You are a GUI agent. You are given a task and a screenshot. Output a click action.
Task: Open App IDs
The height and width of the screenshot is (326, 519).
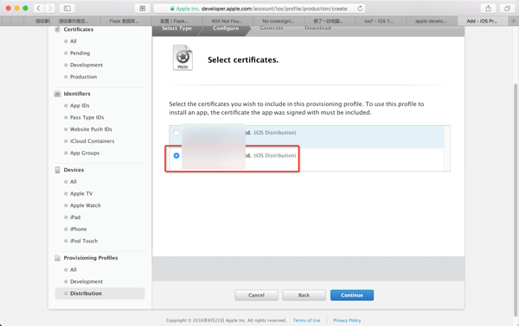80,105
